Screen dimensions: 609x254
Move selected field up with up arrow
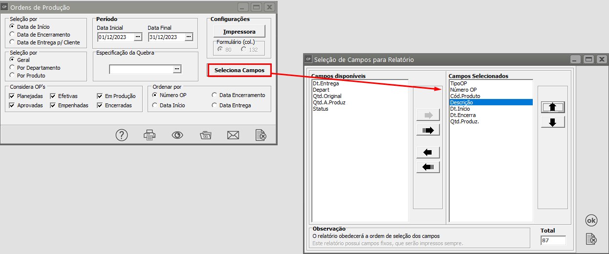pyautogui.click(x=553, y=107)
